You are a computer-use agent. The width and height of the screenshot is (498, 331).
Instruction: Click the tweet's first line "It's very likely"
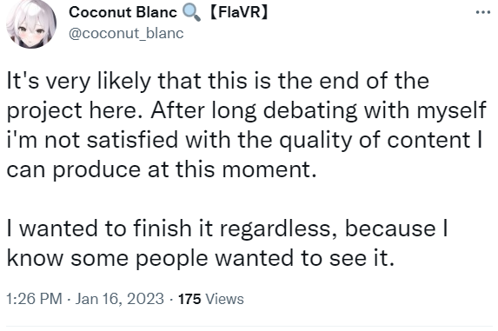point(78,81)
